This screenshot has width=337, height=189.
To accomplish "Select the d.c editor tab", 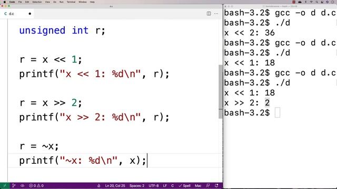I will tap(17, 14).
